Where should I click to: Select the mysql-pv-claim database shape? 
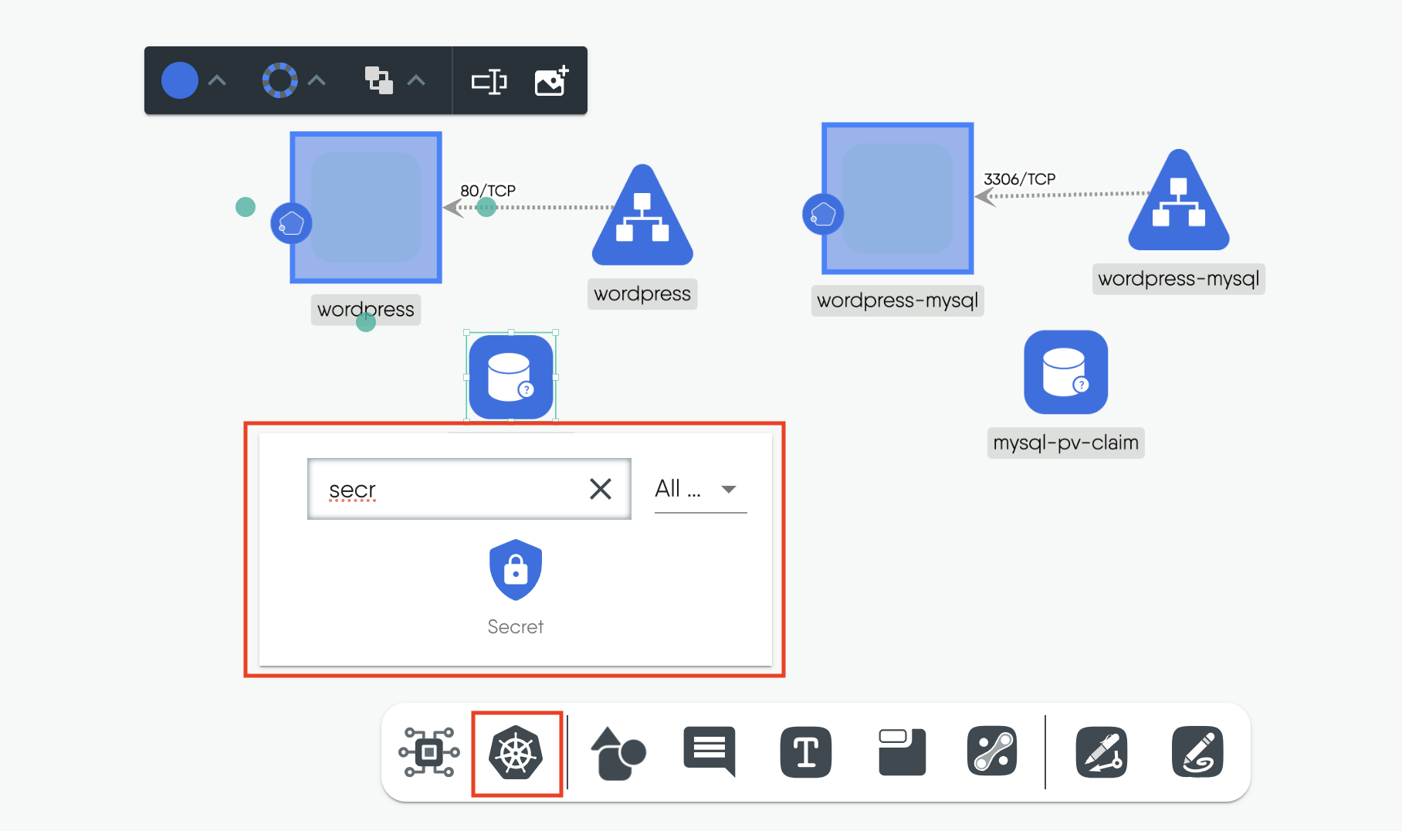(1065, 371)
